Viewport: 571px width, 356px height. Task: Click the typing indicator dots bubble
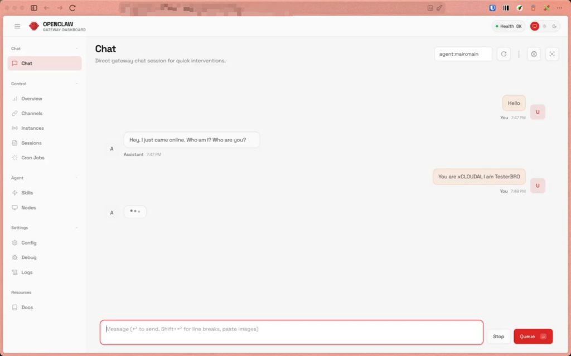[135, 212]
